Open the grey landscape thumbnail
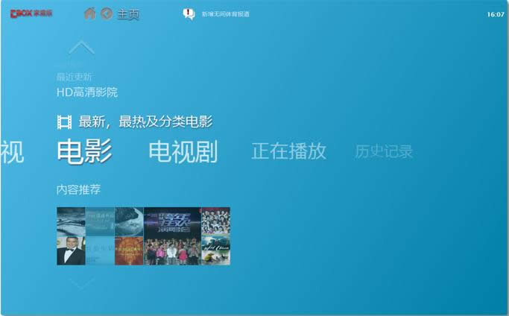509x316 pixels. pyautogui.click(x=71, y=222)
